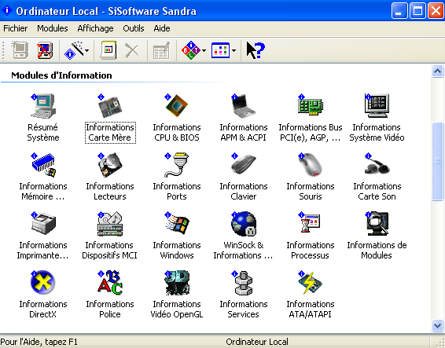This screenshot has height=348, width=445.
Task: Click the module properties toolbar icon
Action: click(x=108, y=50)
